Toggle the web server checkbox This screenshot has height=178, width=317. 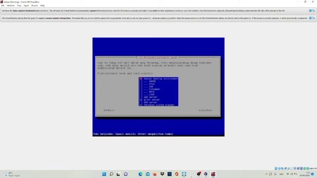pyautogui.click(x=141, y=97)
